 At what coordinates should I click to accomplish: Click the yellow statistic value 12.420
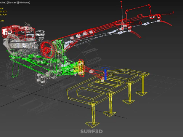click(3, 14)
